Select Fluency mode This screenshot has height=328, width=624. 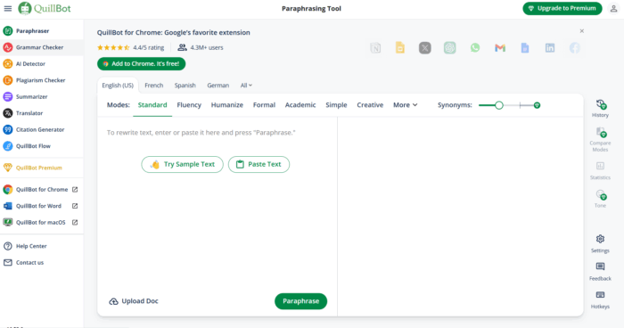point(189,105)
